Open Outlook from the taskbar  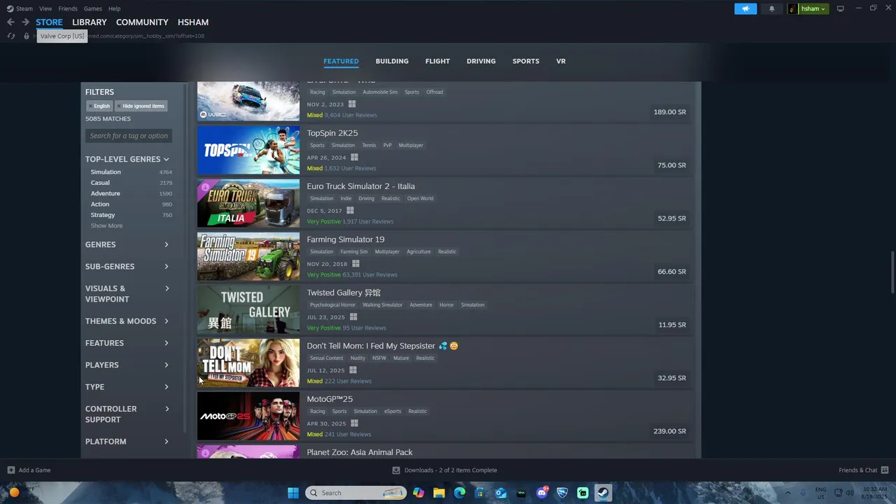tap(500, 493)
